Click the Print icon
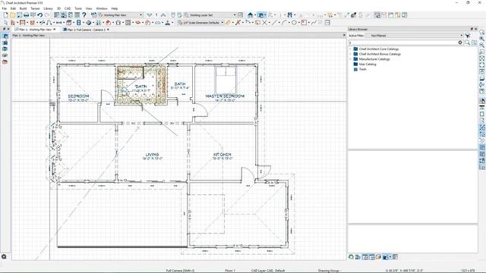Screen dimensions: 486x273 coord(26,15)
